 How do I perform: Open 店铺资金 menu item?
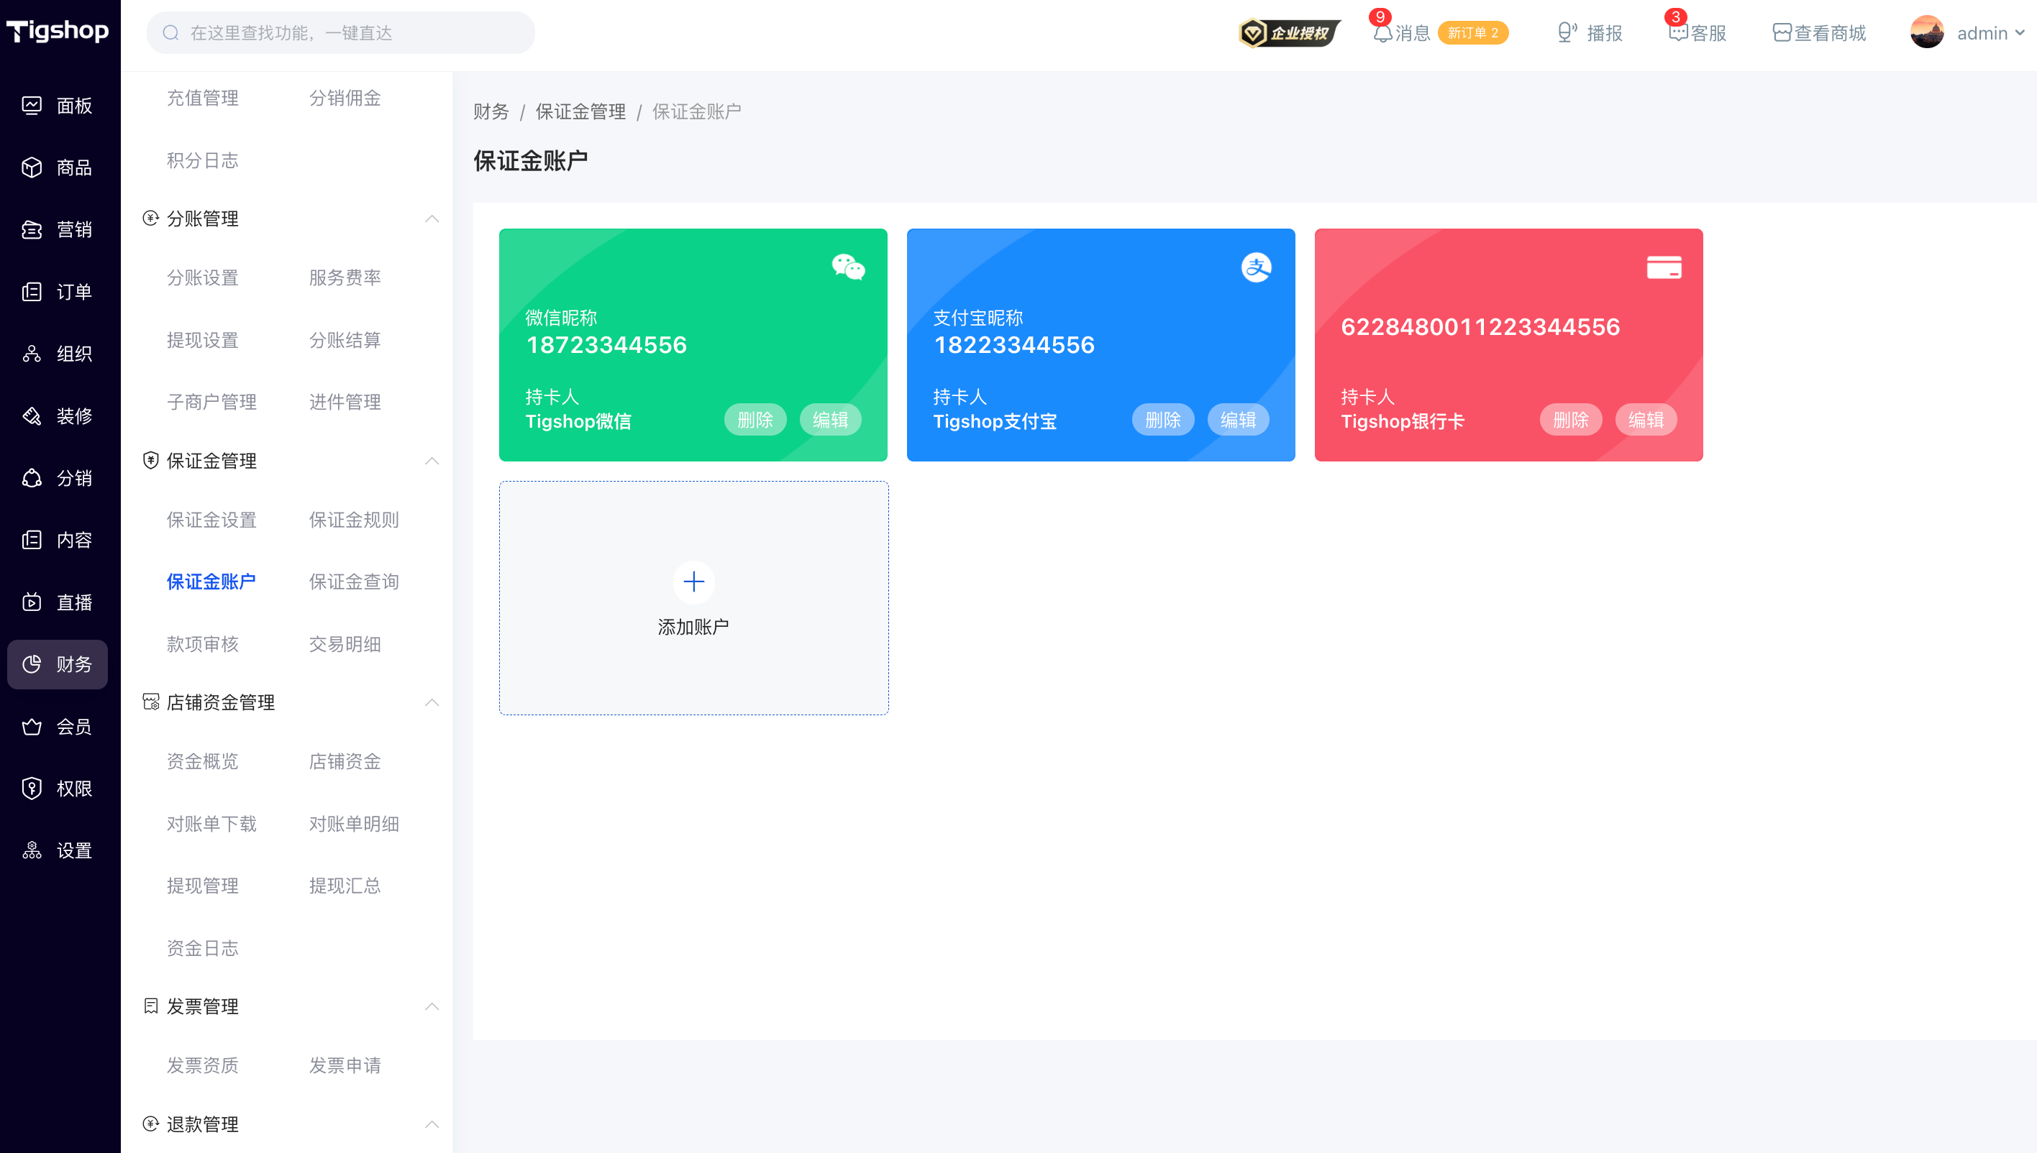[345, 762]
